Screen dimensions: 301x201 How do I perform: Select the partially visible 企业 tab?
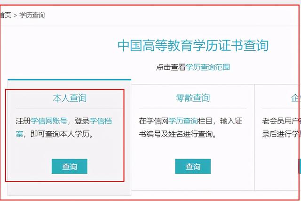296,98
